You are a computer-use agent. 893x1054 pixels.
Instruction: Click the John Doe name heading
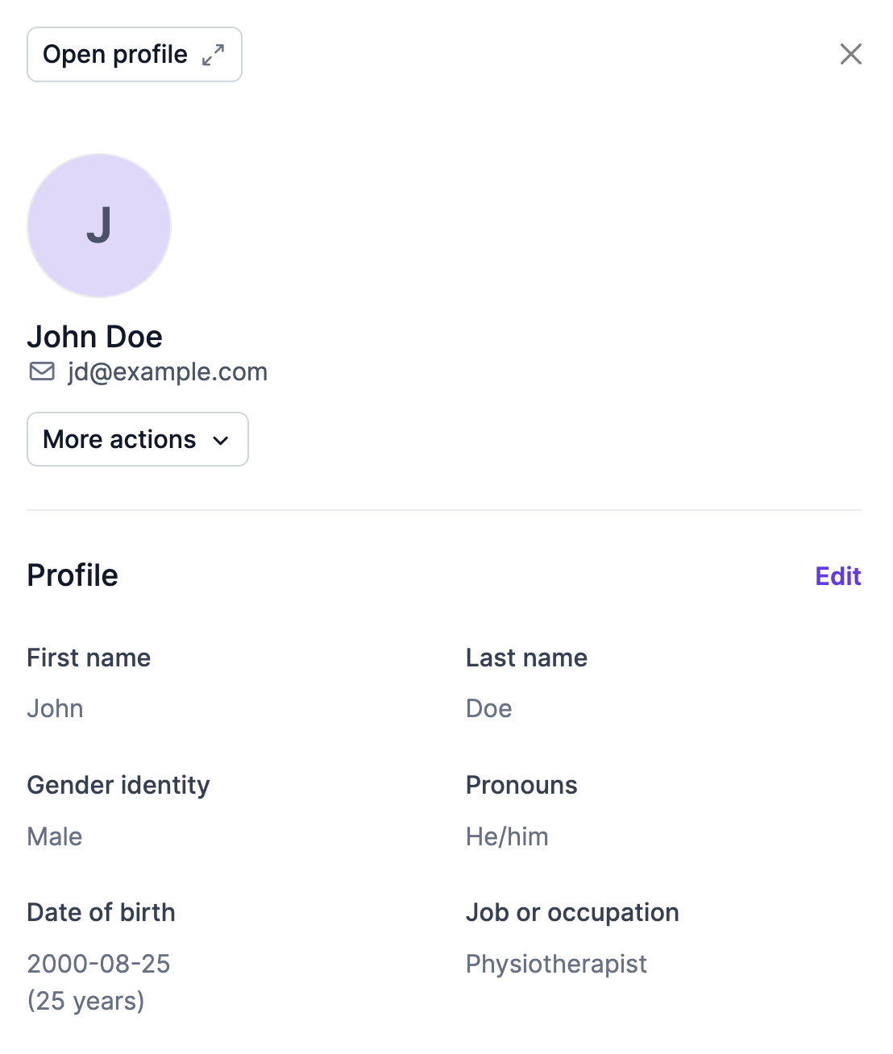click(95, 336)
